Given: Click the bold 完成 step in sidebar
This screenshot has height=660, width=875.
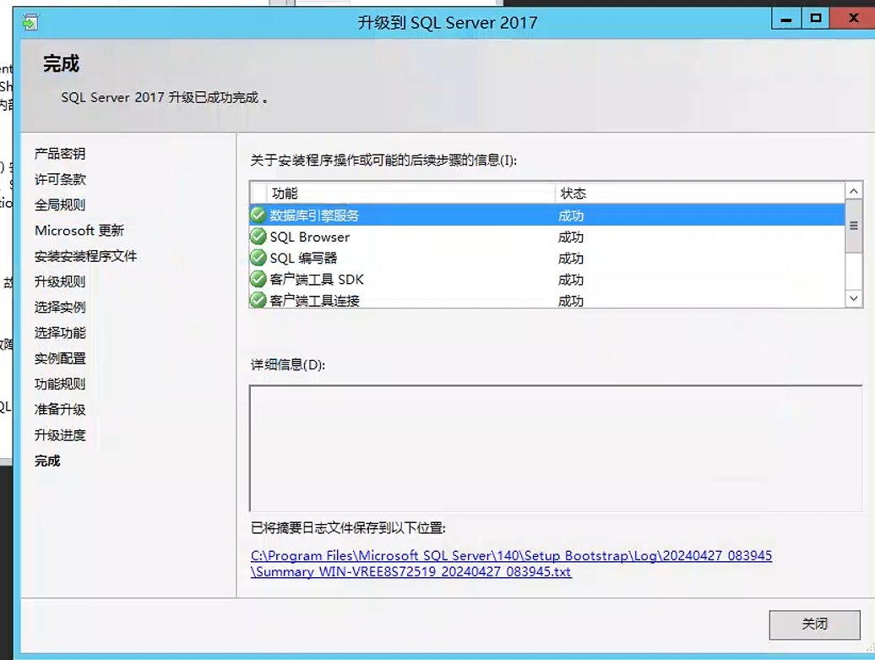Looking at the screenshot, I should point(47,461).
